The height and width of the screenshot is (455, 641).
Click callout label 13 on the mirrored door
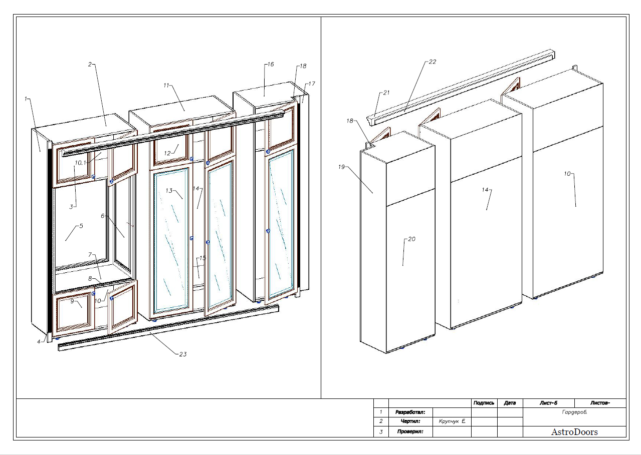pyautogui.click(x=169, y=191)
